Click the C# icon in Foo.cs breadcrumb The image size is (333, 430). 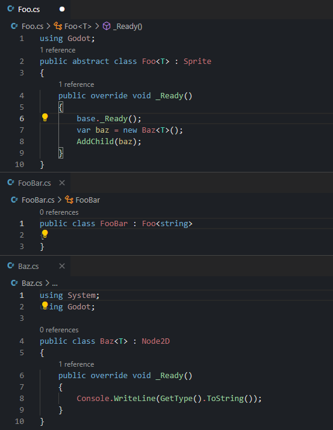14,27
